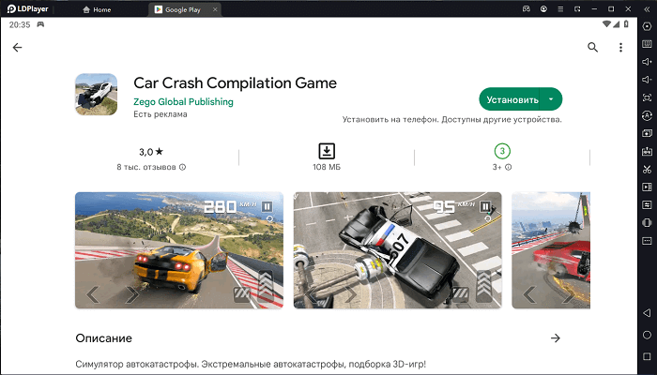Open the red car screenshot thumbnail
The image size is (657, 375).
551,250
